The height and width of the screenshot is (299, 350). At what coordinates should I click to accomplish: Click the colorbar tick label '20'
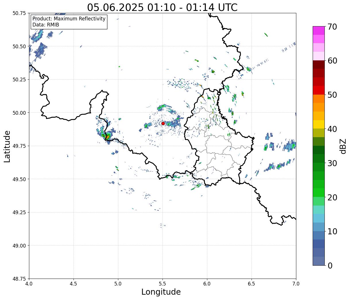pos(332,197)
